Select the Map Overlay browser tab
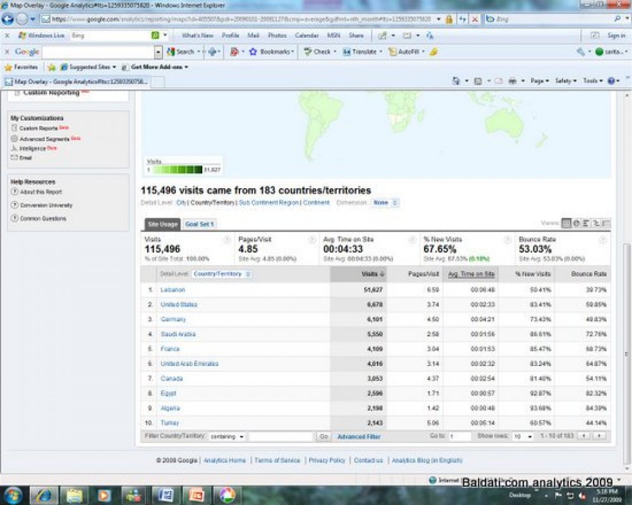This screenshot has height=505, width=632. tap(76, 82)
